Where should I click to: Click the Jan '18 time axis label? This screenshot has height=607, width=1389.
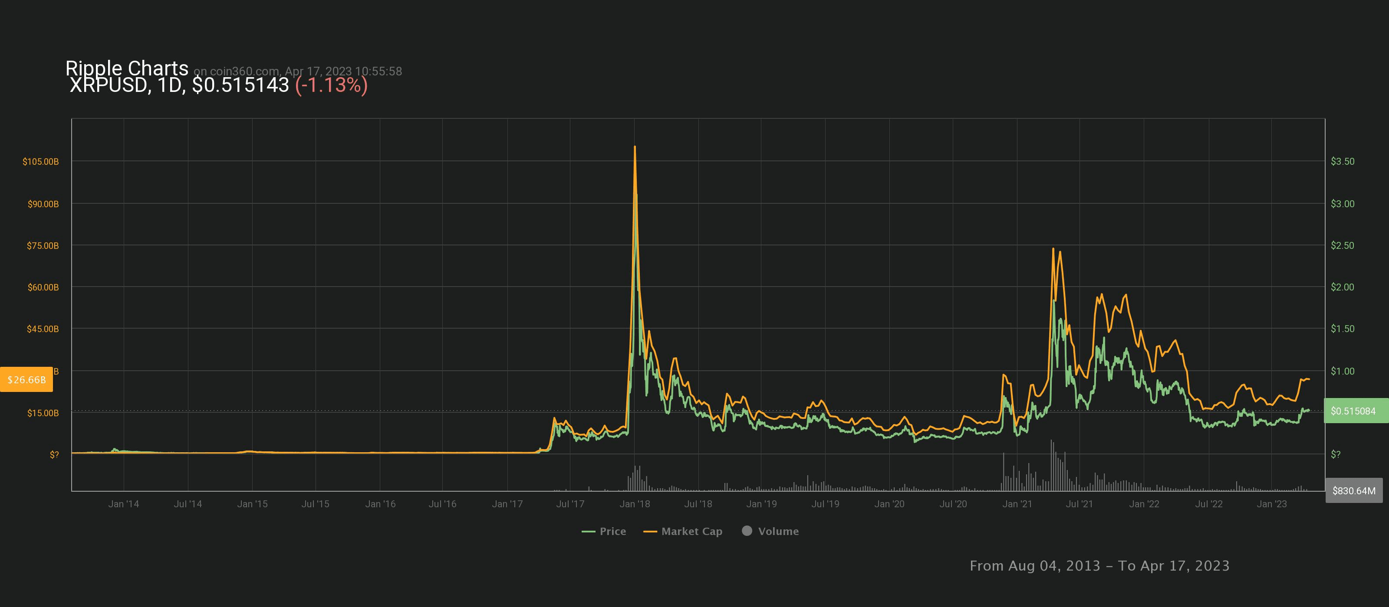click(635, 504)
